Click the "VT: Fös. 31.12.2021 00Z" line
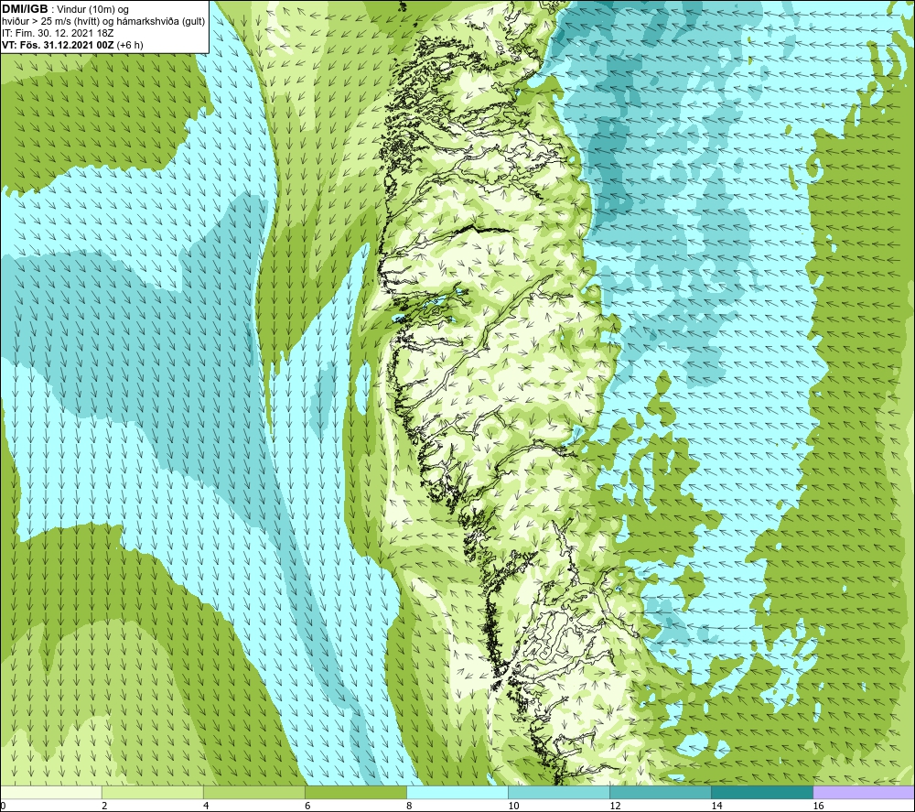The height and width of the screenshot is (812, 915). point(59,45)
